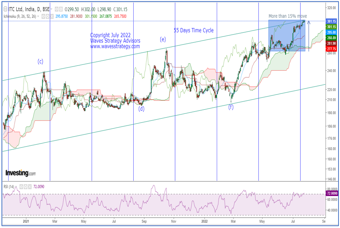The width and height of the screenshot is (340, 228).
Task: Remove the RSI indicator with X icon
Action: pyautogui.click(x=30, y=187)
